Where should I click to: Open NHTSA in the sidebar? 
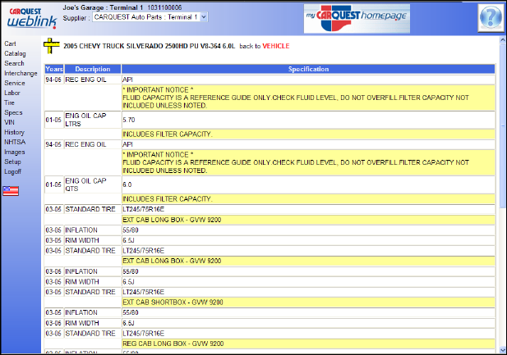tap(15, 142)
